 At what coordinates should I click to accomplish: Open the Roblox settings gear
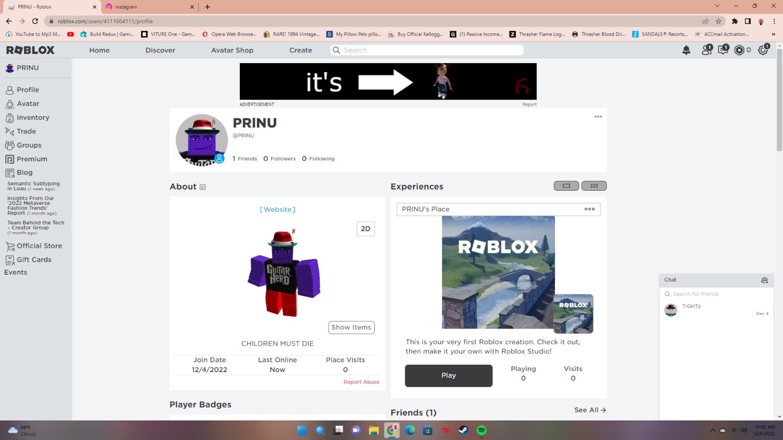[x=762, y=50]
